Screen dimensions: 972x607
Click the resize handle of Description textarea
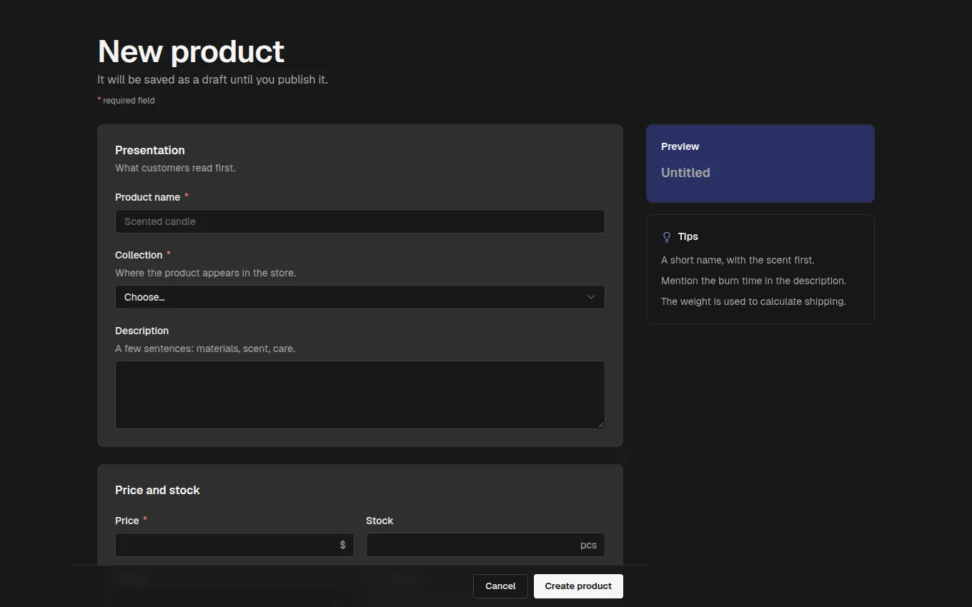600,424
